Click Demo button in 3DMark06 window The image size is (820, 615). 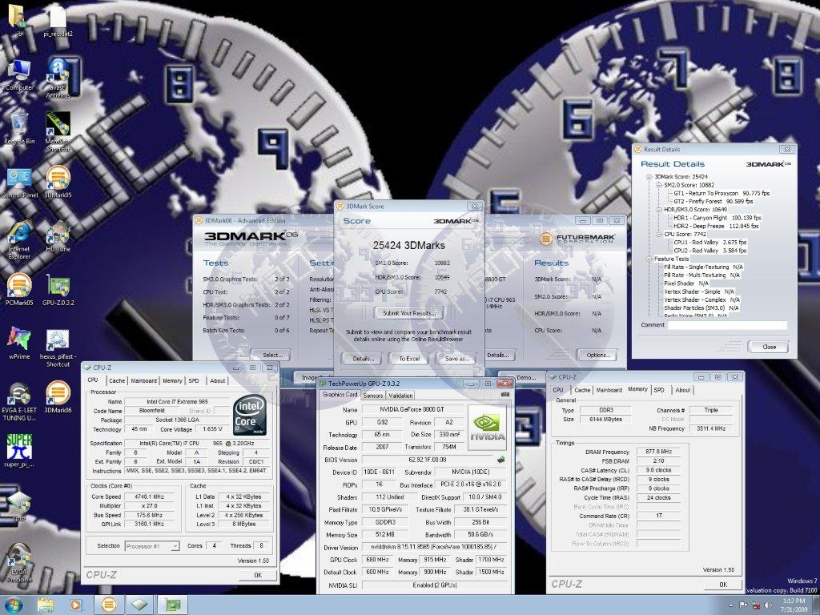pos(525,377)
